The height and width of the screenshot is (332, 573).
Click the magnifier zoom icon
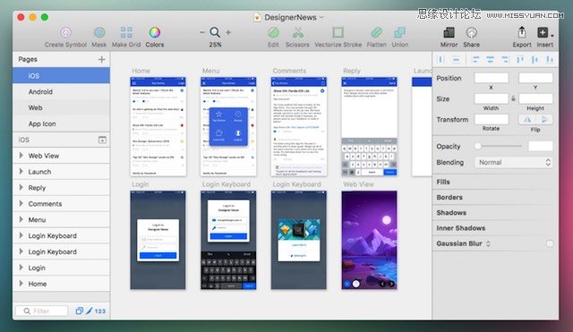215,32
